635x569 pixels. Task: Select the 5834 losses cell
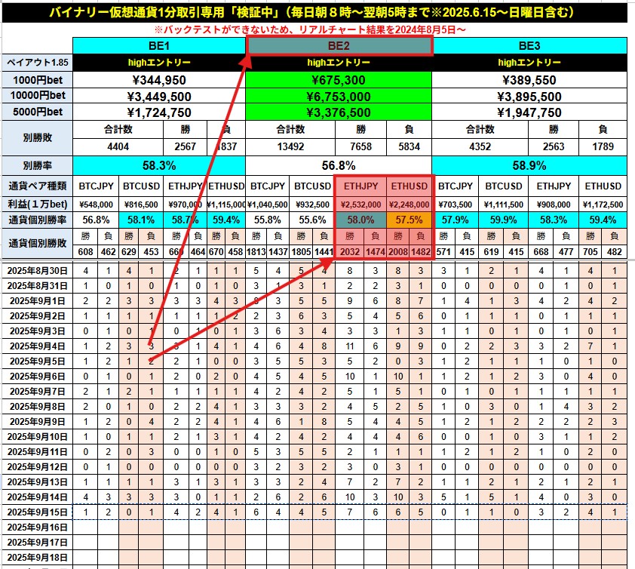(409, 146)
